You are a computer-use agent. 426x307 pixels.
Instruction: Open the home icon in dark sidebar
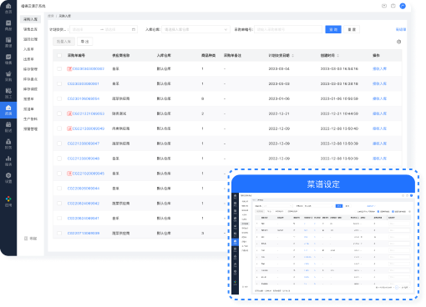(8, 8)
